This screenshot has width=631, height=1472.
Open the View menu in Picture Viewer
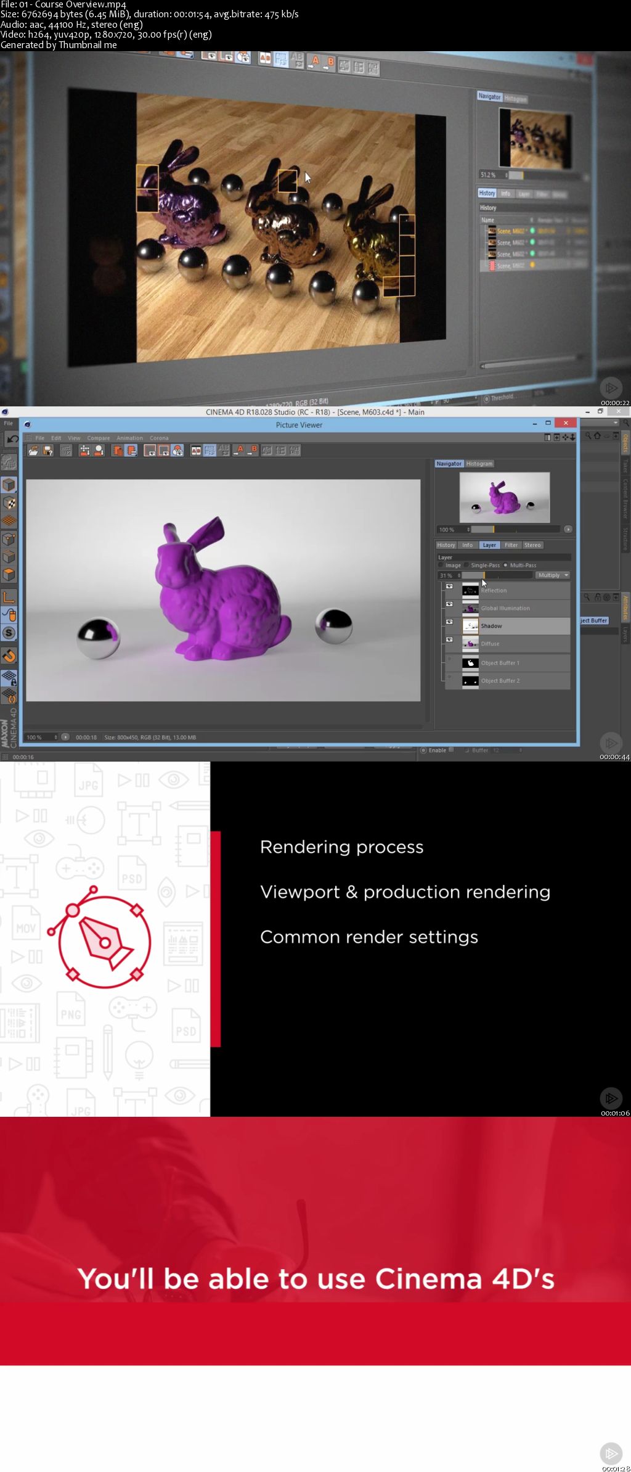pyautogui.click(x=74, y=438)
